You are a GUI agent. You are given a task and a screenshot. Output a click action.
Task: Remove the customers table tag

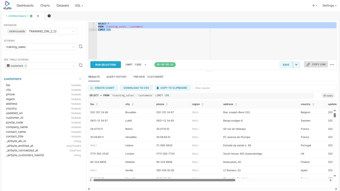pyautogui.click(x=26, y=66)
